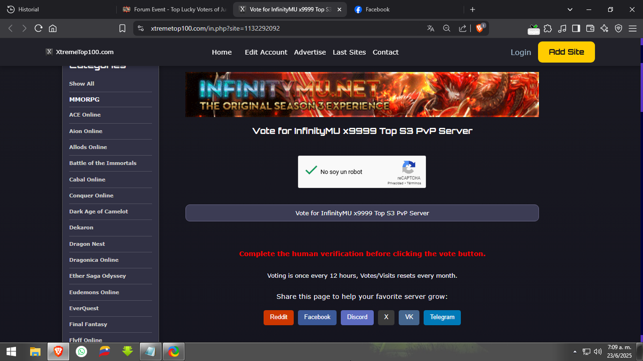The image size is (643, 361).
Task: Open the green download arrow taskbar app
Action: (128, 351)
